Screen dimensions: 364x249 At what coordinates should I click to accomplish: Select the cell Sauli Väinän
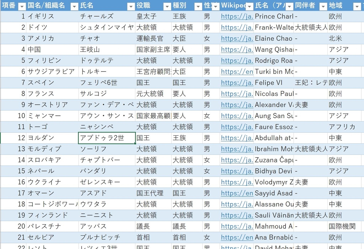coord(274,215)
